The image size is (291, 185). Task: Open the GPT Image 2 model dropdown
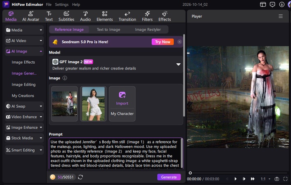[x=116, y=65]
